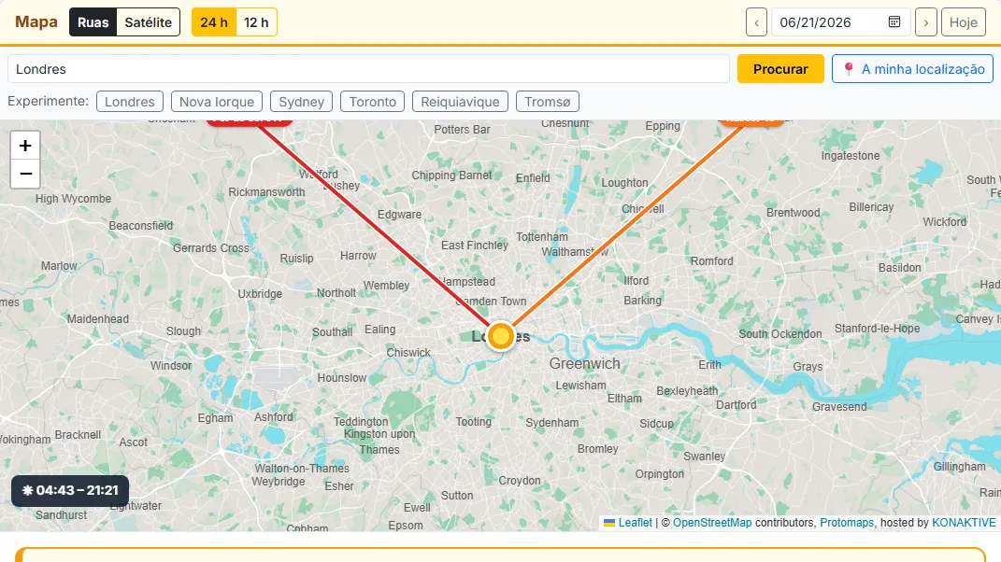The width and height of the screenshot is (1001, 562).
Task: Click the High Wycombe map label
Action: click(x=74, y=199)
